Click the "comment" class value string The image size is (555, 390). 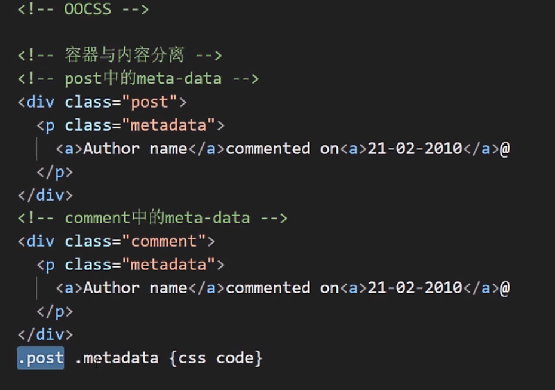pos(164,241)
